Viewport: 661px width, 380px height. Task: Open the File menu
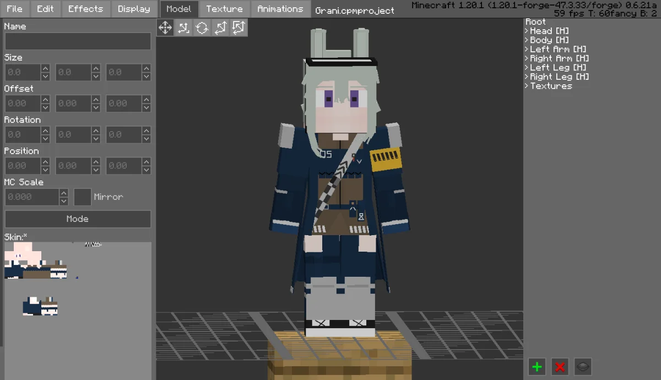coord(14,9)
